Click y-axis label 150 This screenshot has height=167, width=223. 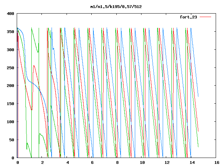click(10, 104)
